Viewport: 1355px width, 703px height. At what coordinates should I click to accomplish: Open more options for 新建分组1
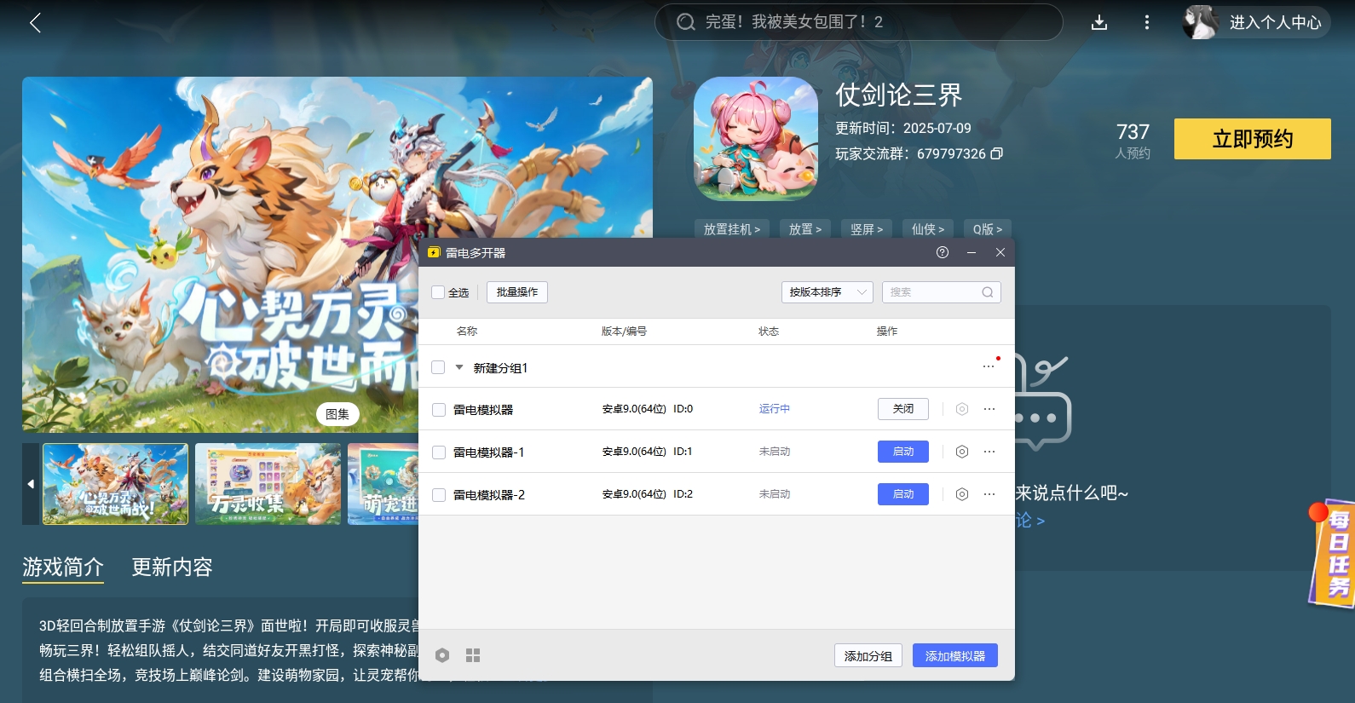pos(989,366)
